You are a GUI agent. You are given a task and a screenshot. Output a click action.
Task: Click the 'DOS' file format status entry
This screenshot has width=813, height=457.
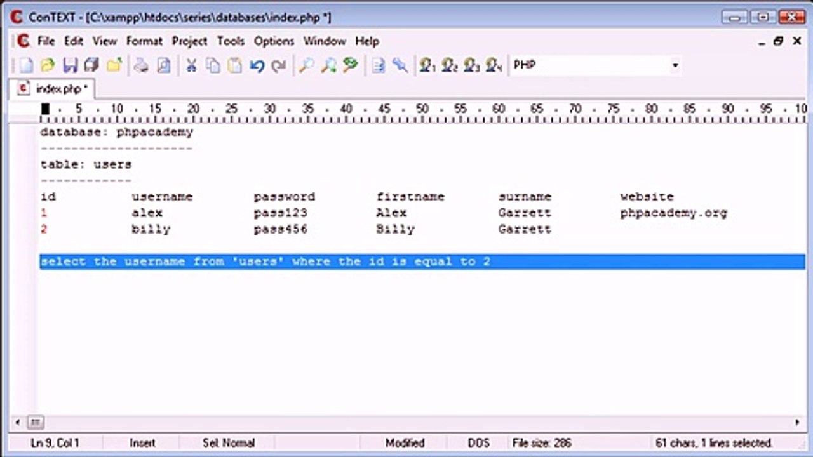(x=479, y=443)
